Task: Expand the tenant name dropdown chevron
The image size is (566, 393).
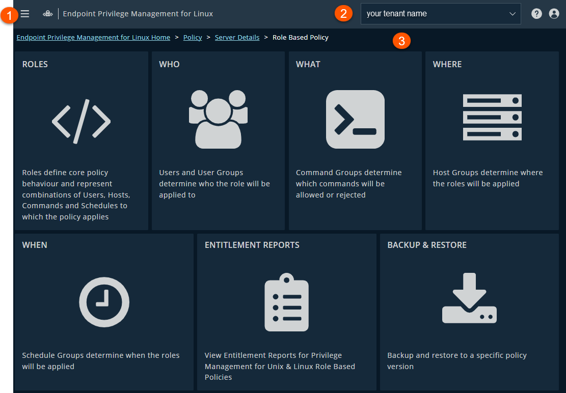Action: [512, 14]
